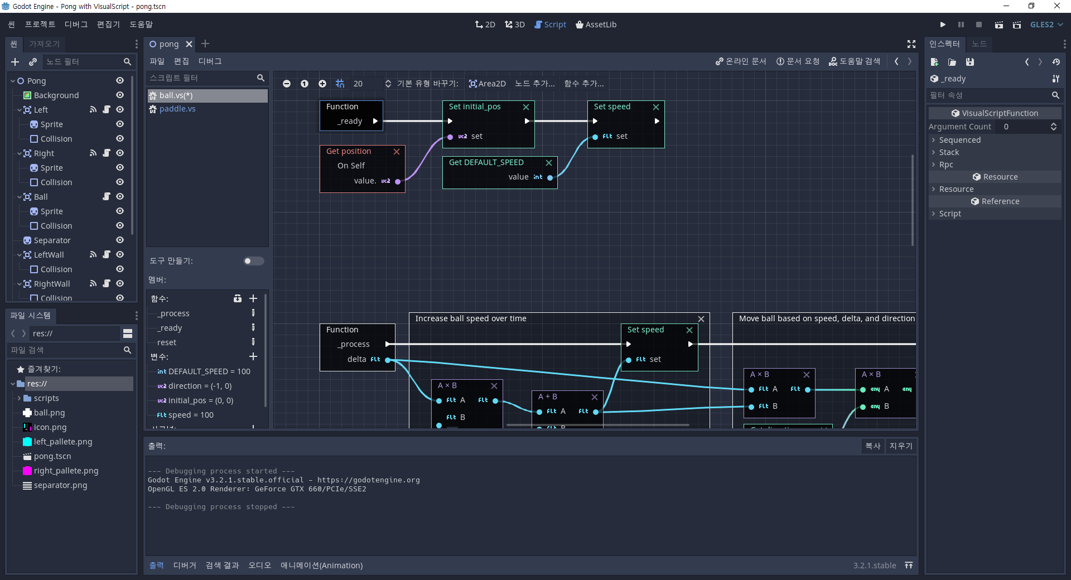Add a new node to the scene
Image resolution: width=1071 pixels, height=580 pixels.
15,62
